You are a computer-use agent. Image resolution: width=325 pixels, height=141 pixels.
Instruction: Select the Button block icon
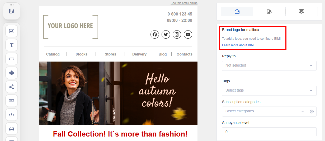[12, 59]
